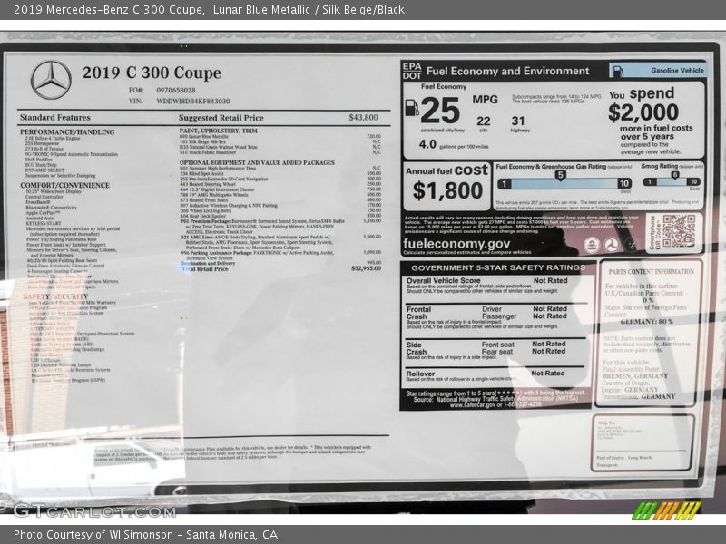Click the 'PAINT, UPHOLSTERY, TRIM' heading
This screenshot has width=726, height=544.
[x=219, y=131]
